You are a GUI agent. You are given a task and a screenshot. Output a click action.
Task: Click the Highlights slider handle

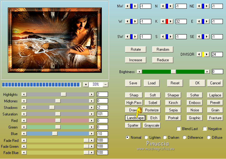64,94
